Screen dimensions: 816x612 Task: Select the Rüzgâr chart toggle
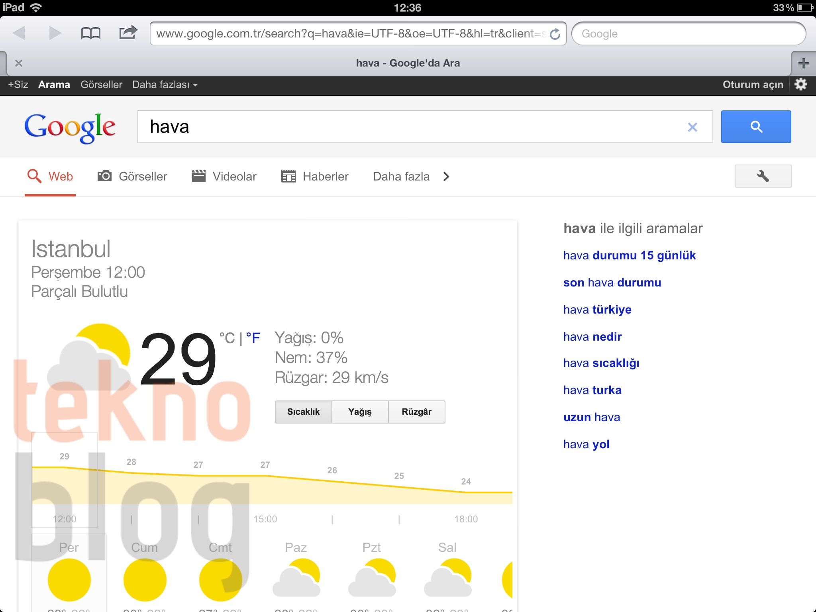click(416, 412)
